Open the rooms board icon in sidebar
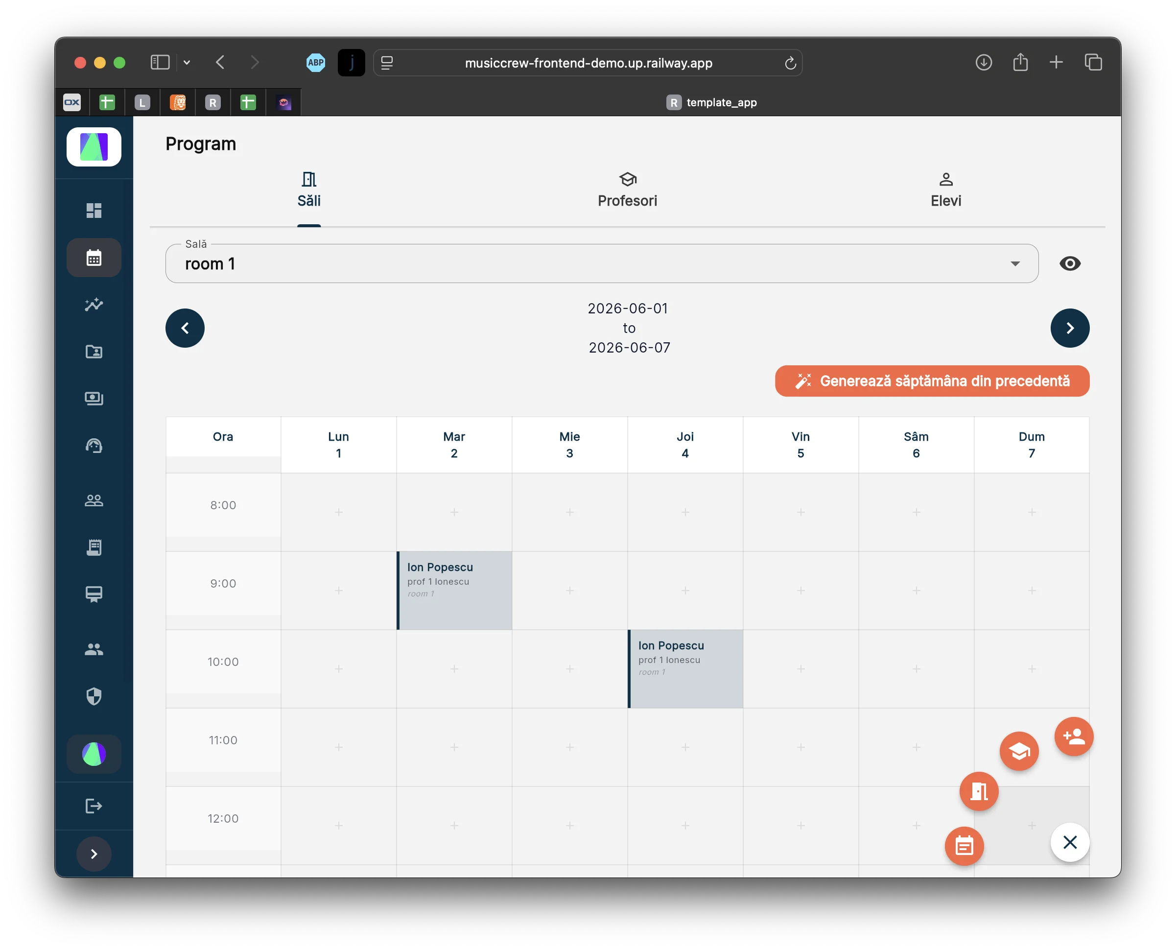Image resolution: width=1176 pixels, height=950 pixels. coord(94,594)
